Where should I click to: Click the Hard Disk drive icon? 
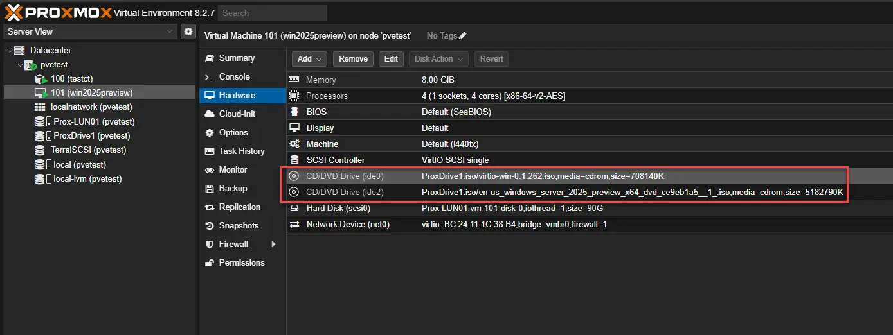[x=294, y=208]
